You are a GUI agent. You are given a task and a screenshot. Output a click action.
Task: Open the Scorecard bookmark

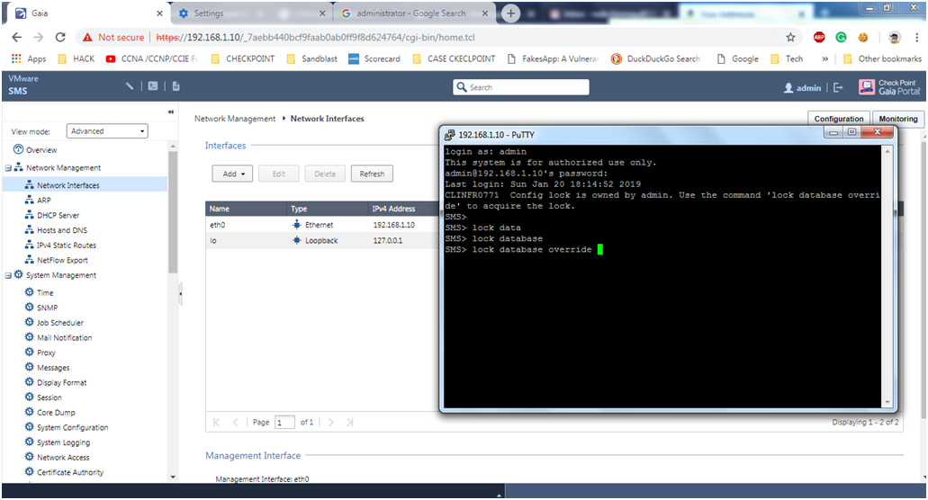[374, 58]
